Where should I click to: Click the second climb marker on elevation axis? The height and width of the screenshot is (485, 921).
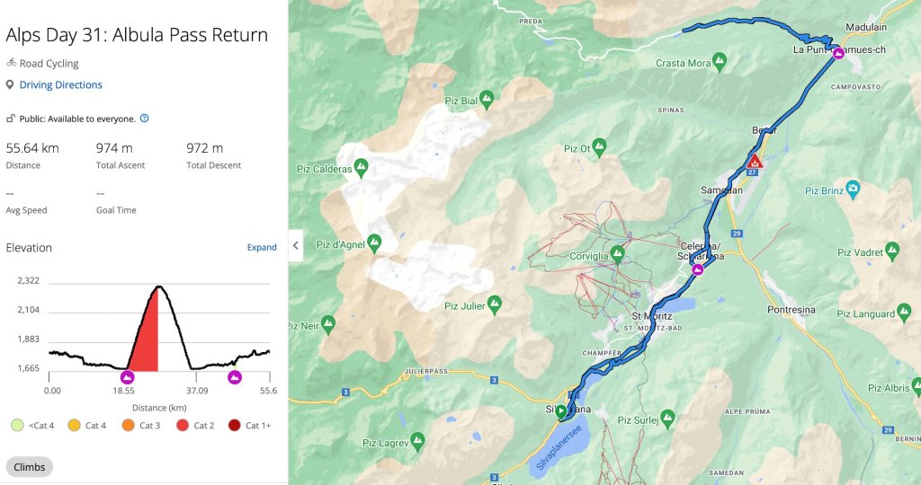(235, 377)
